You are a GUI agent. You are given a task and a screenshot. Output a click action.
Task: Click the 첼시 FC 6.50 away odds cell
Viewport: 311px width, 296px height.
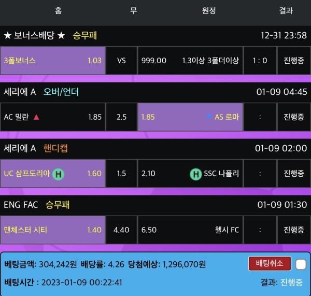[190, 230]
